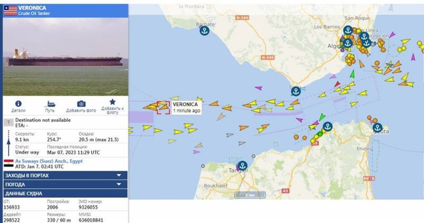Viewport: 424px width, 223px height.
Task: Click the Tarifa port anchor marker
Action: (296, 91)
